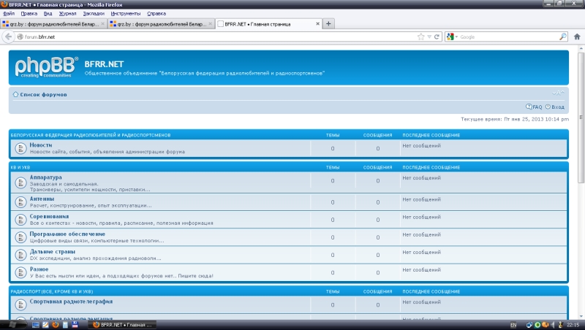Click the Антенны forum status icon
Screen dimensions: 585x330
point(20,202)
